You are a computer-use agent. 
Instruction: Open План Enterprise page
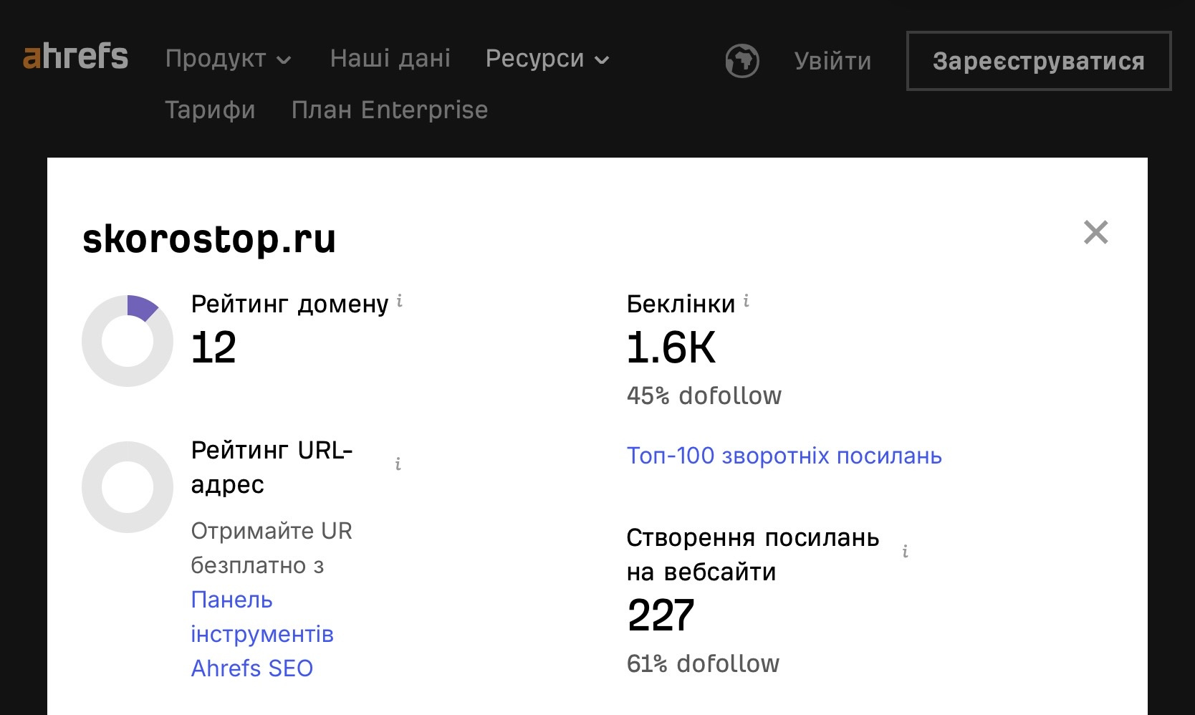tap(390, 110)
